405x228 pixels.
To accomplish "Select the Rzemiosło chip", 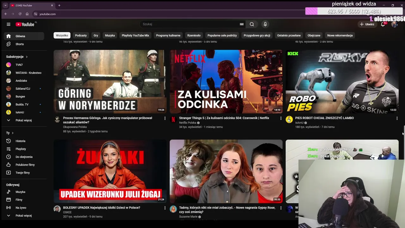I will coord(194,35).
